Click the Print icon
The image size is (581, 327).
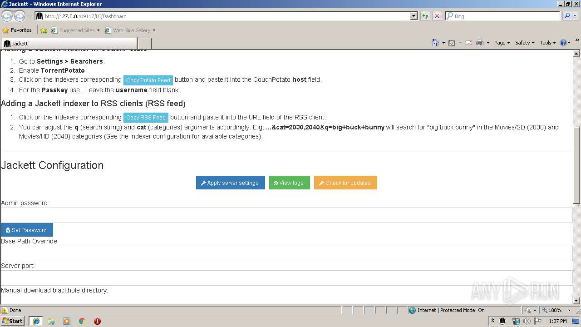pyautogui.click(x=480, y=43)
